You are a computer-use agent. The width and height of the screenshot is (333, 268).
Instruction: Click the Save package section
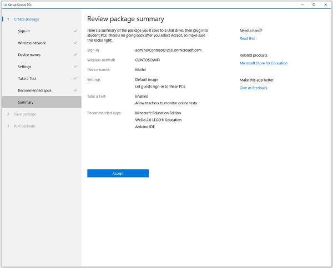click(x=24, y=114)
